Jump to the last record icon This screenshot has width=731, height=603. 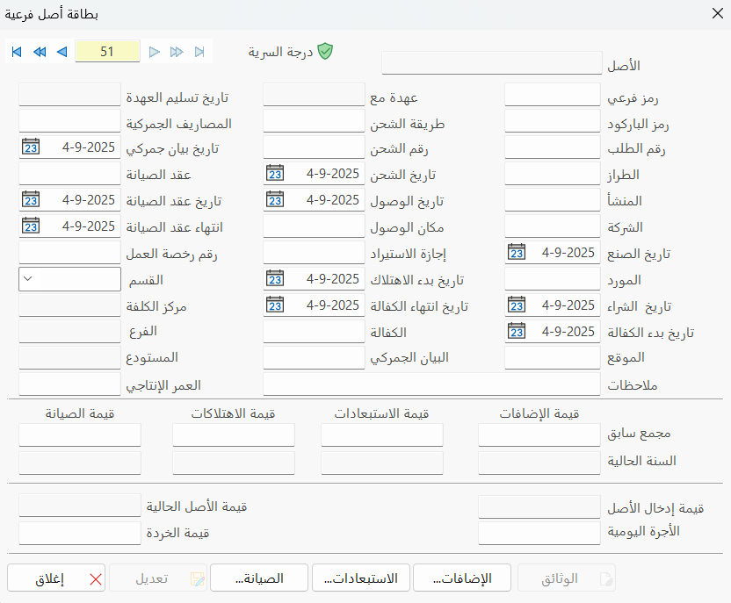(199, 52)
